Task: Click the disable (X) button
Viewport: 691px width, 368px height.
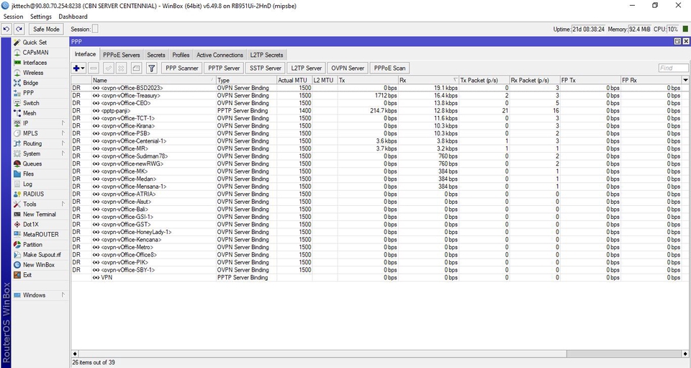Action: [121, 68]
